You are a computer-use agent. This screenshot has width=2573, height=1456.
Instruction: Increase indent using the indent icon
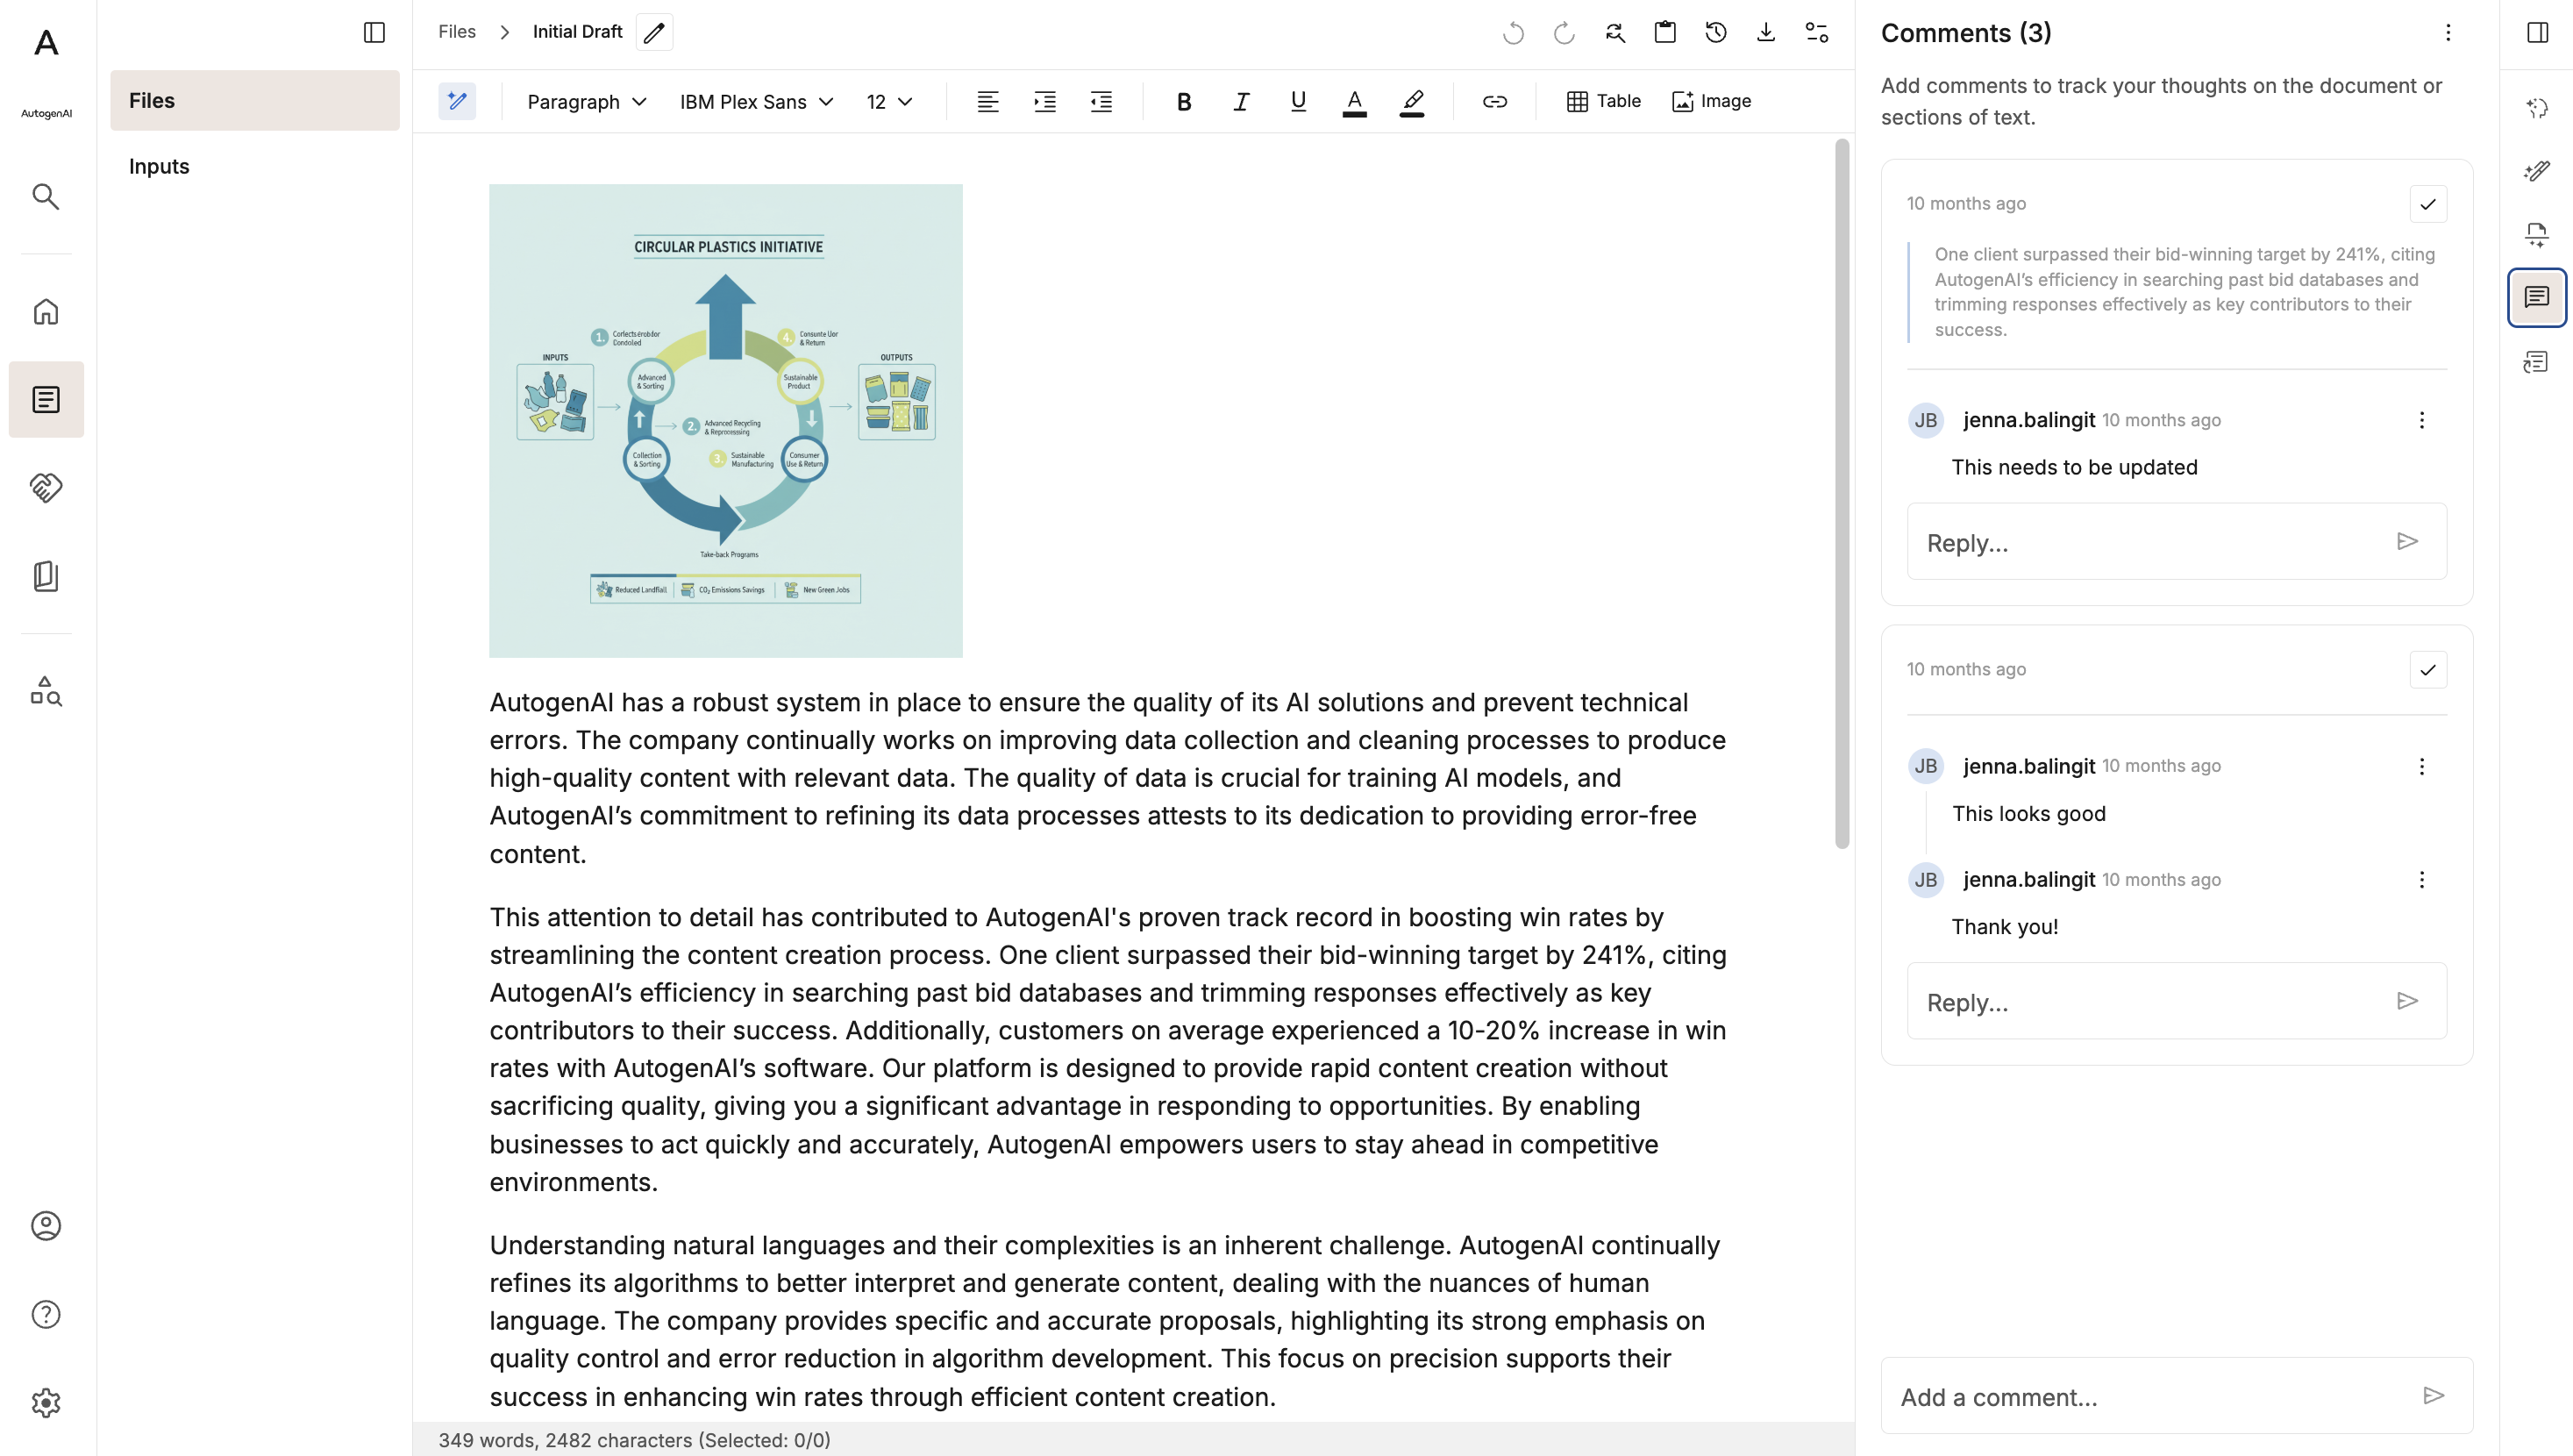click(1044, 101)
